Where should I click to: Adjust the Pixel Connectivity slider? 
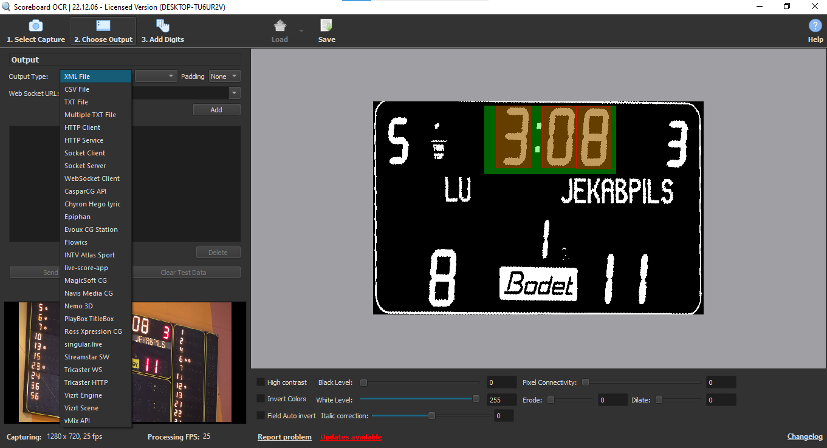tap(640, 382)
